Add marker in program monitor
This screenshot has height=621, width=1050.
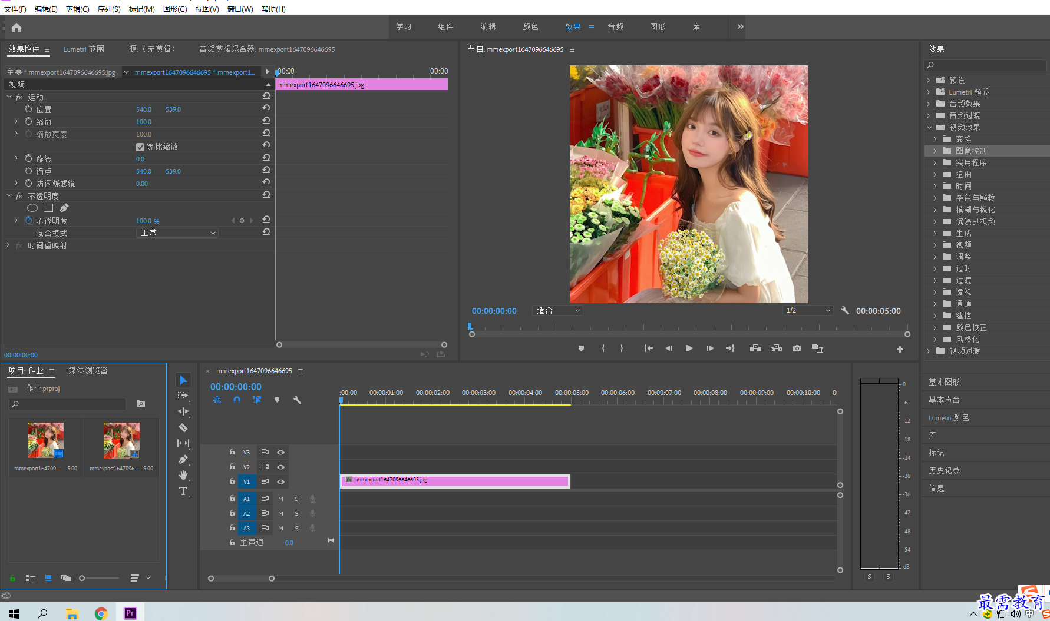[581, 348]
